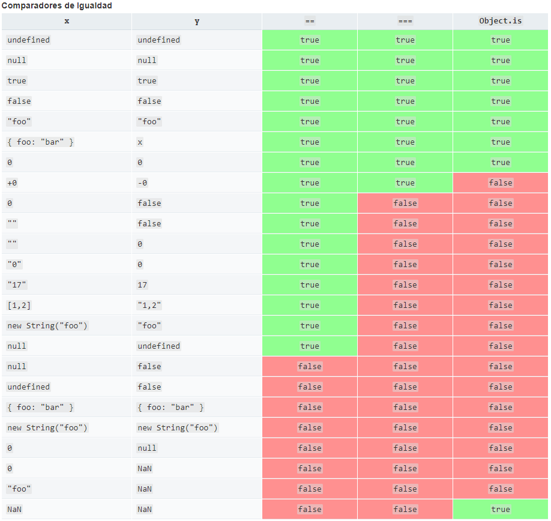Image resolution: width=551 pixels, height=521 pixels.
Task: Click the number 17 cell in y column
Action: click(142, 285)
